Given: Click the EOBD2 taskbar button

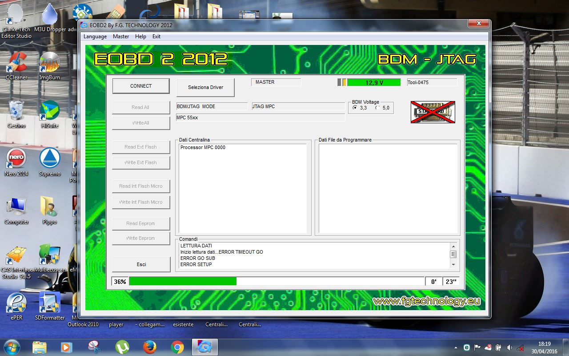Looking at the screenshot, I should tap(205, 347).
